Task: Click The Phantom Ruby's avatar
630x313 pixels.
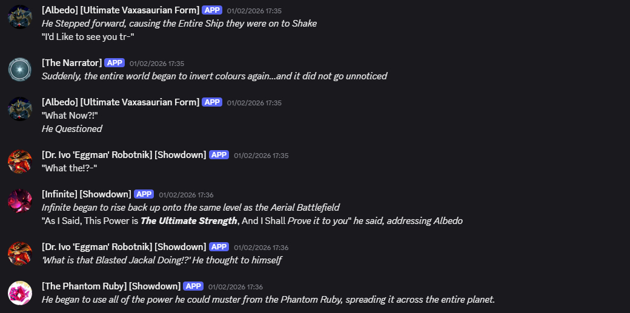Action: click(x=20, y=293)
